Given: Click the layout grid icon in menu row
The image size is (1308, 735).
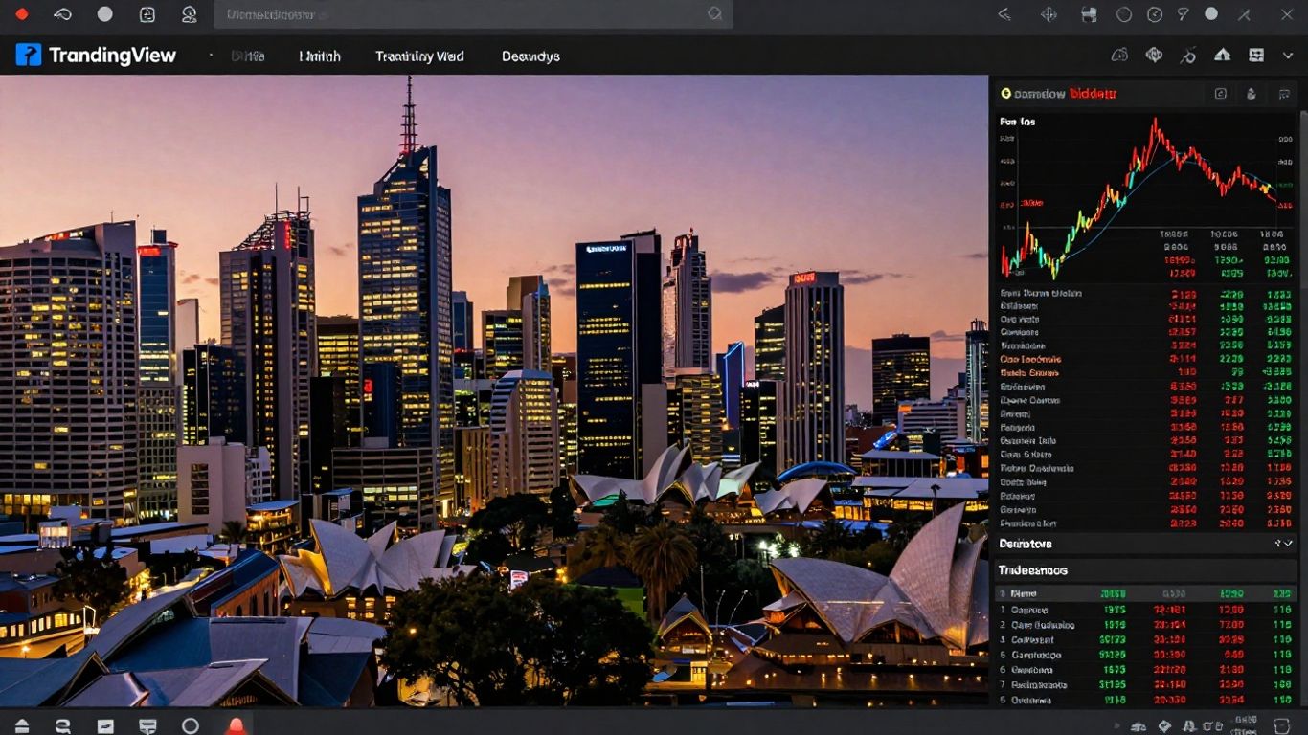Looking at the screenshot, I should click(1256, 56).
